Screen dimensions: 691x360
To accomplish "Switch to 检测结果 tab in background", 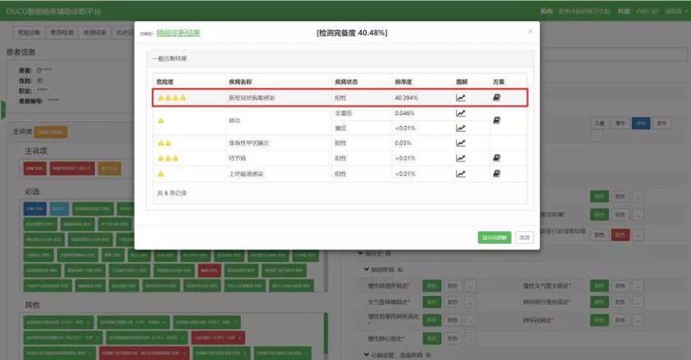I will 95,33.
